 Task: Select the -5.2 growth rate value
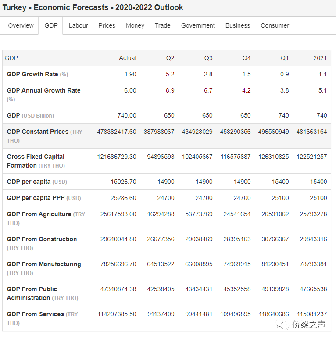[x=169, y=74]
